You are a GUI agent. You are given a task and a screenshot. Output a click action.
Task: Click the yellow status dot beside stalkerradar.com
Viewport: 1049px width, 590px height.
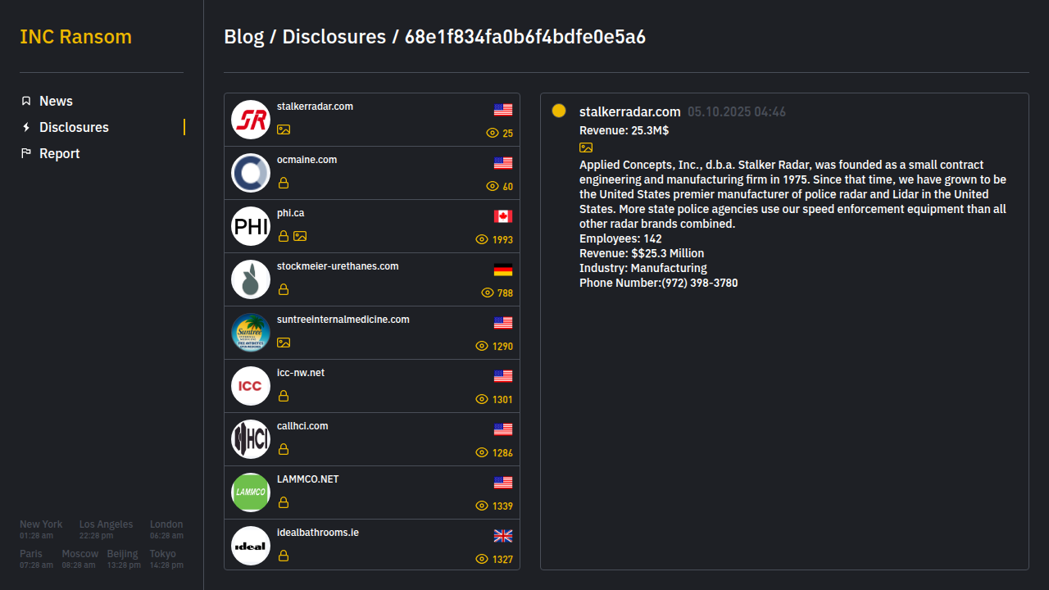click(559, 111)
